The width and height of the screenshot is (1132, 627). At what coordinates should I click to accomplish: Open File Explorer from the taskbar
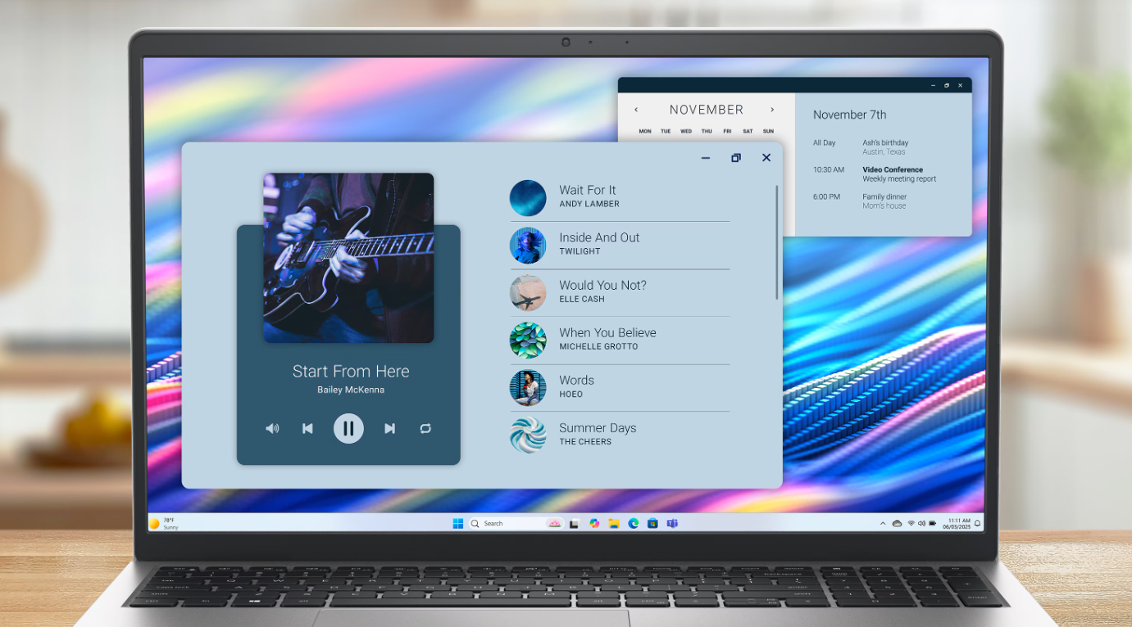[x=613, y=524]
